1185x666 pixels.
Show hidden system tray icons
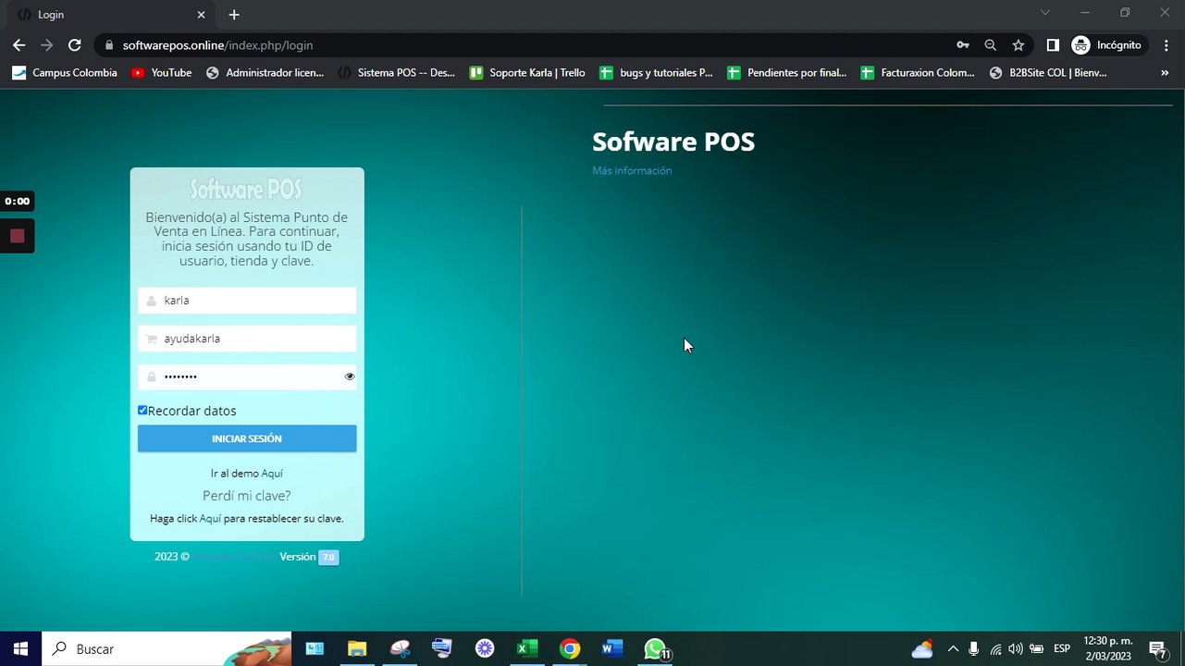(953, 649)
